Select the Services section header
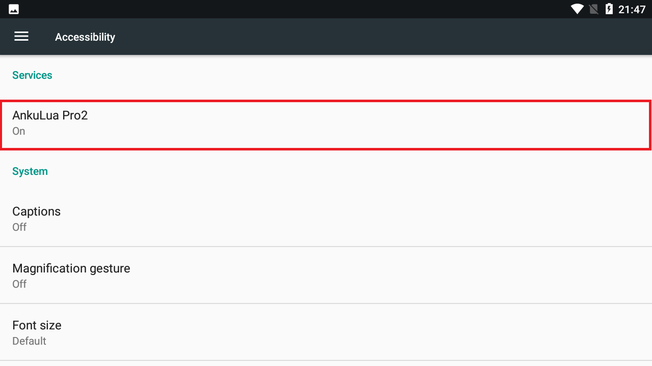The width and height of the screenshot is (652, 366). 32,75
